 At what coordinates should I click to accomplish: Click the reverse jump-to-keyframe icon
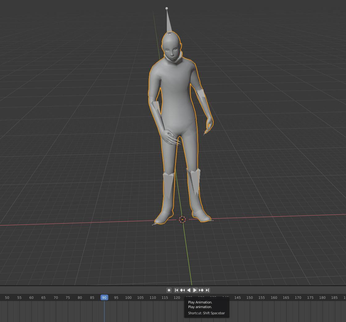[x=182, y=290]
